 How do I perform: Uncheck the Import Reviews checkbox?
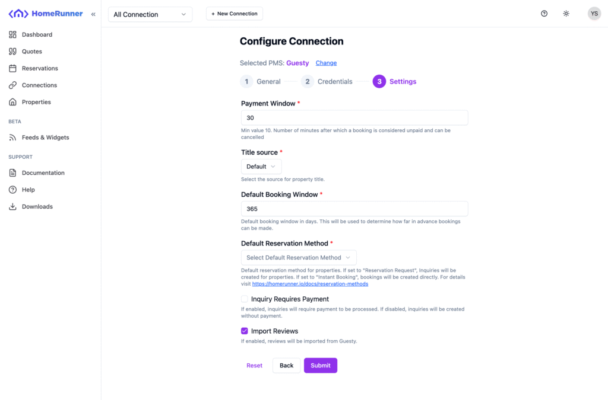point(245,331)
